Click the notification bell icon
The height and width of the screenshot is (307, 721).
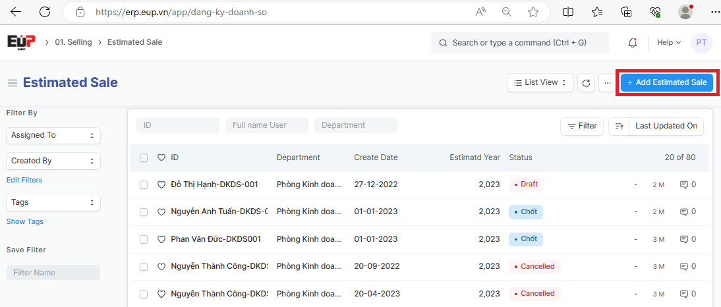[x=633, y=43]
